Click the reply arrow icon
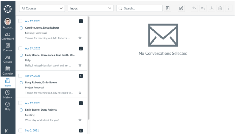The height and width of the screenshot is (134, 235). 194,9
